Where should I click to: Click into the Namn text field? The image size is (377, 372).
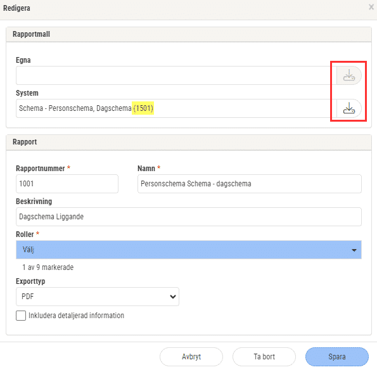coord(250,184)
